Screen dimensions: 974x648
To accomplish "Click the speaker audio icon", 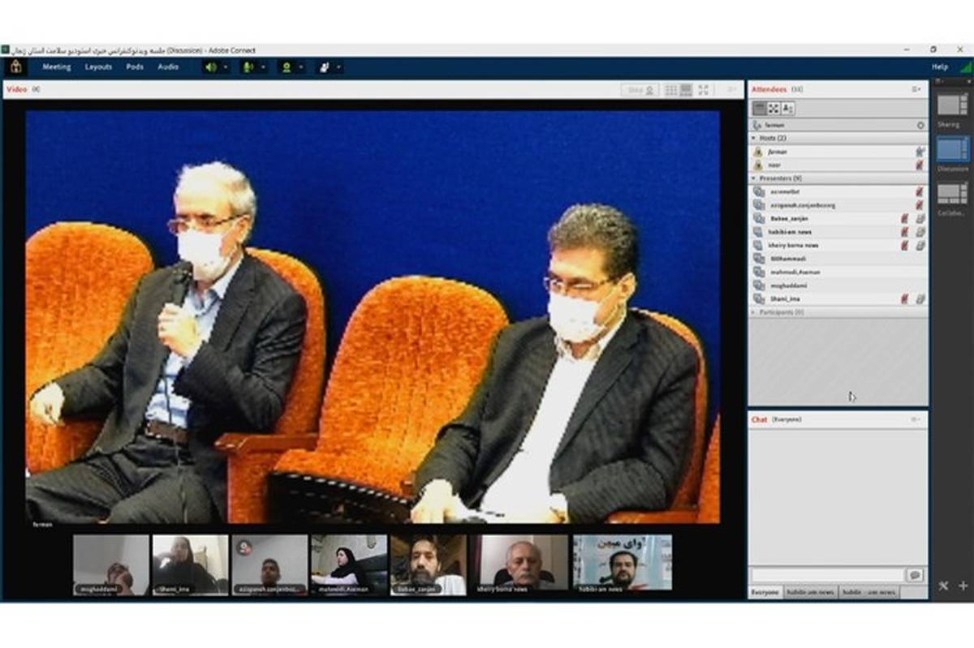I will pos(211,67).
